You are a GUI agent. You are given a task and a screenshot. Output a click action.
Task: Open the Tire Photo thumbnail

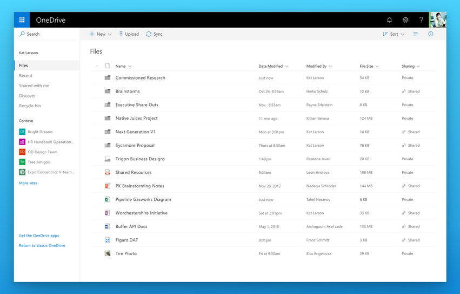pyautogui.click(x=108, y=253)
